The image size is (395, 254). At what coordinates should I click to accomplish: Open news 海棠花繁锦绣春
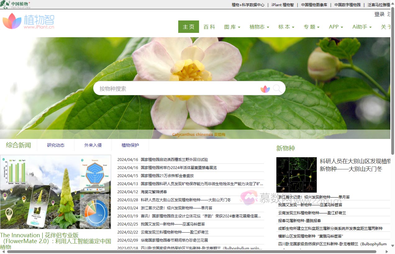coord(153,192)
